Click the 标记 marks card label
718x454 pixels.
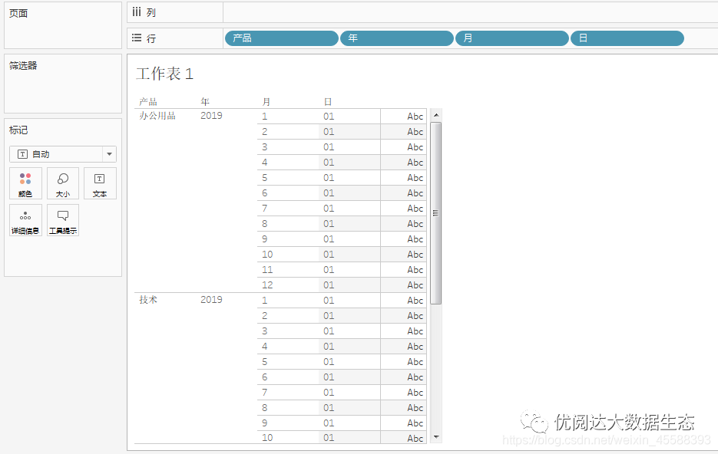(18, 130)
